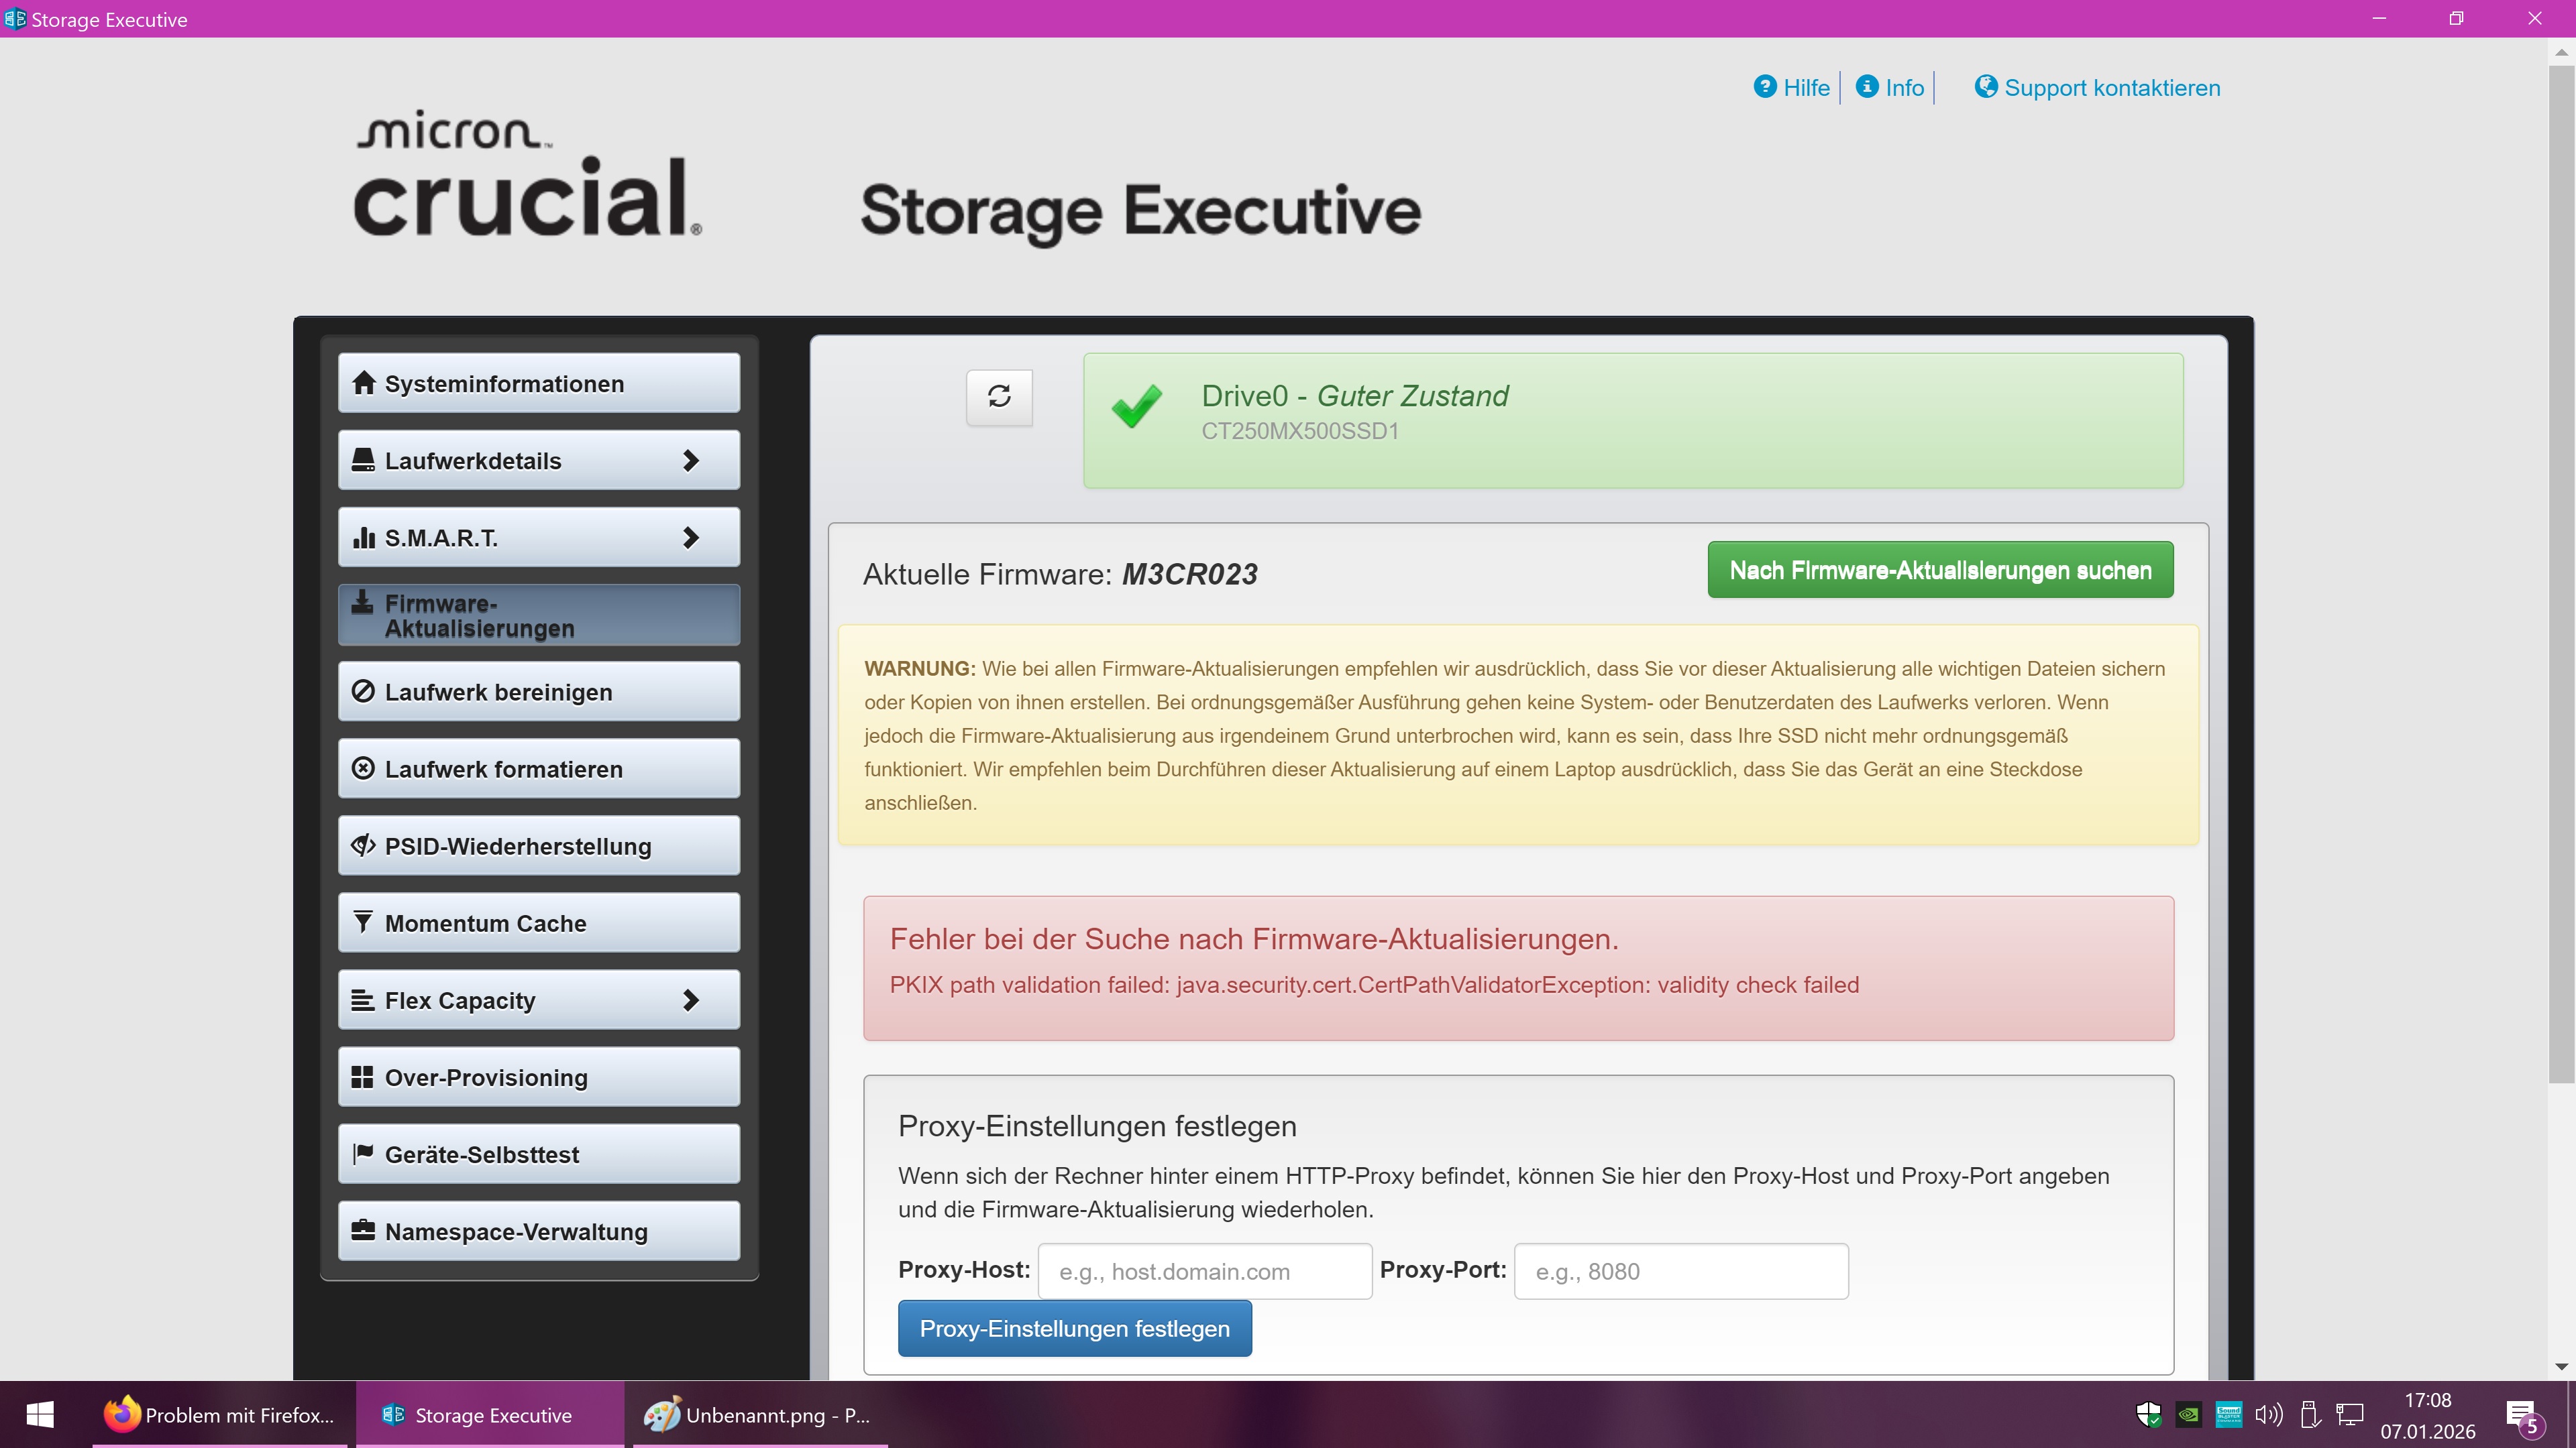Viewport: 2576px width, 1448px height.
Task: Click the bar chart icon for S.M.A.R.T.
Action: pos(363,538)
